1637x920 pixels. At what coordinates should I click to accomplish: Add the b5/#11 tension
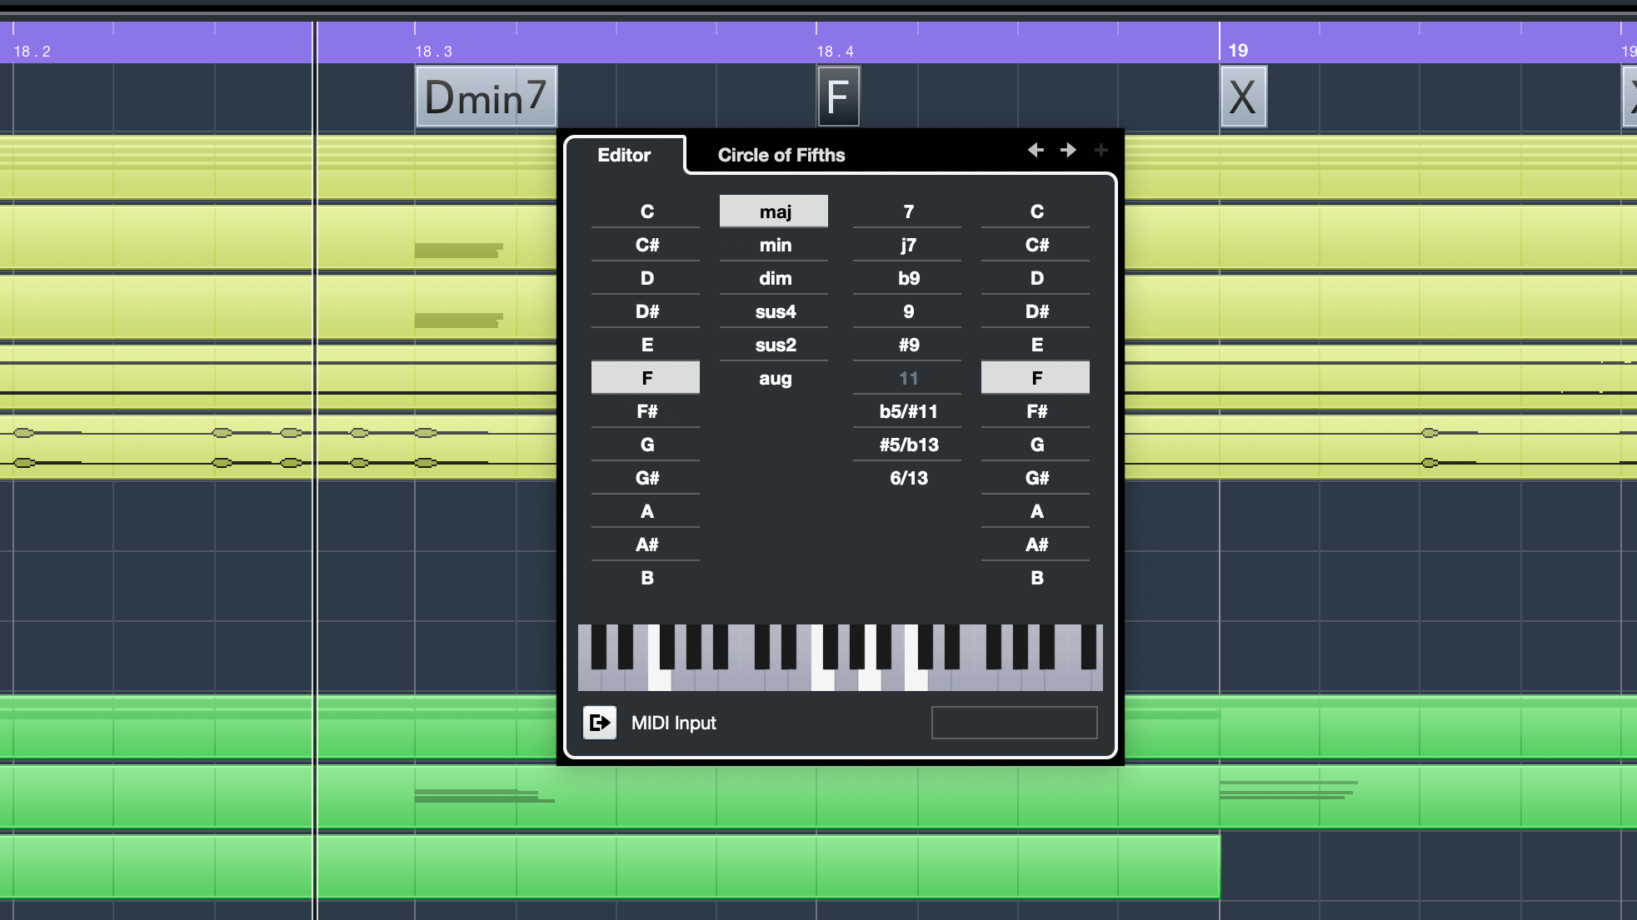click(908, 411)
